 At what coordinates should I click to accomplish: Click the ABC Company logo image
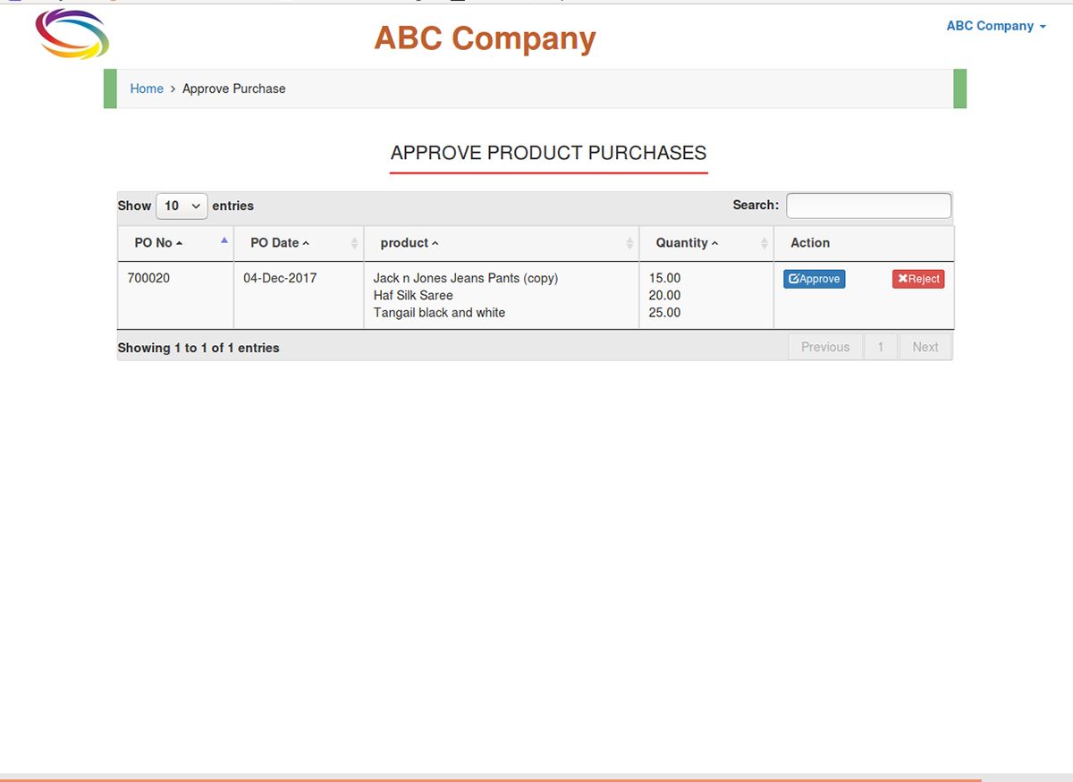(x=72, y=35)
